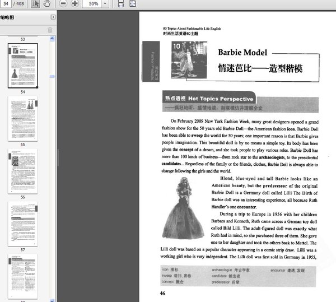Image resolution: width=336 pixels, height=302 pixels.
Task: Click thumbnail scrollbar up arrow
Action: [x=52, y=39]
